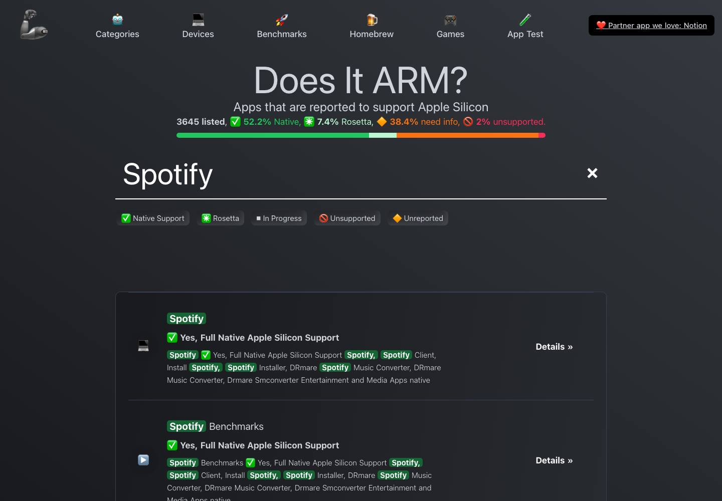Click the pale Rosetta segment of bar

pos(383,135)
